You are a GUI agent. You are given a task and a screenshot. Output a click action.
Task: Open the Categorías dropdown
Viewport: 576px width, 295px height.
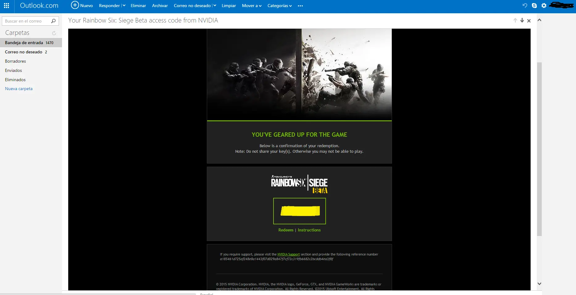pyautogui.click(x=280, y=6)
